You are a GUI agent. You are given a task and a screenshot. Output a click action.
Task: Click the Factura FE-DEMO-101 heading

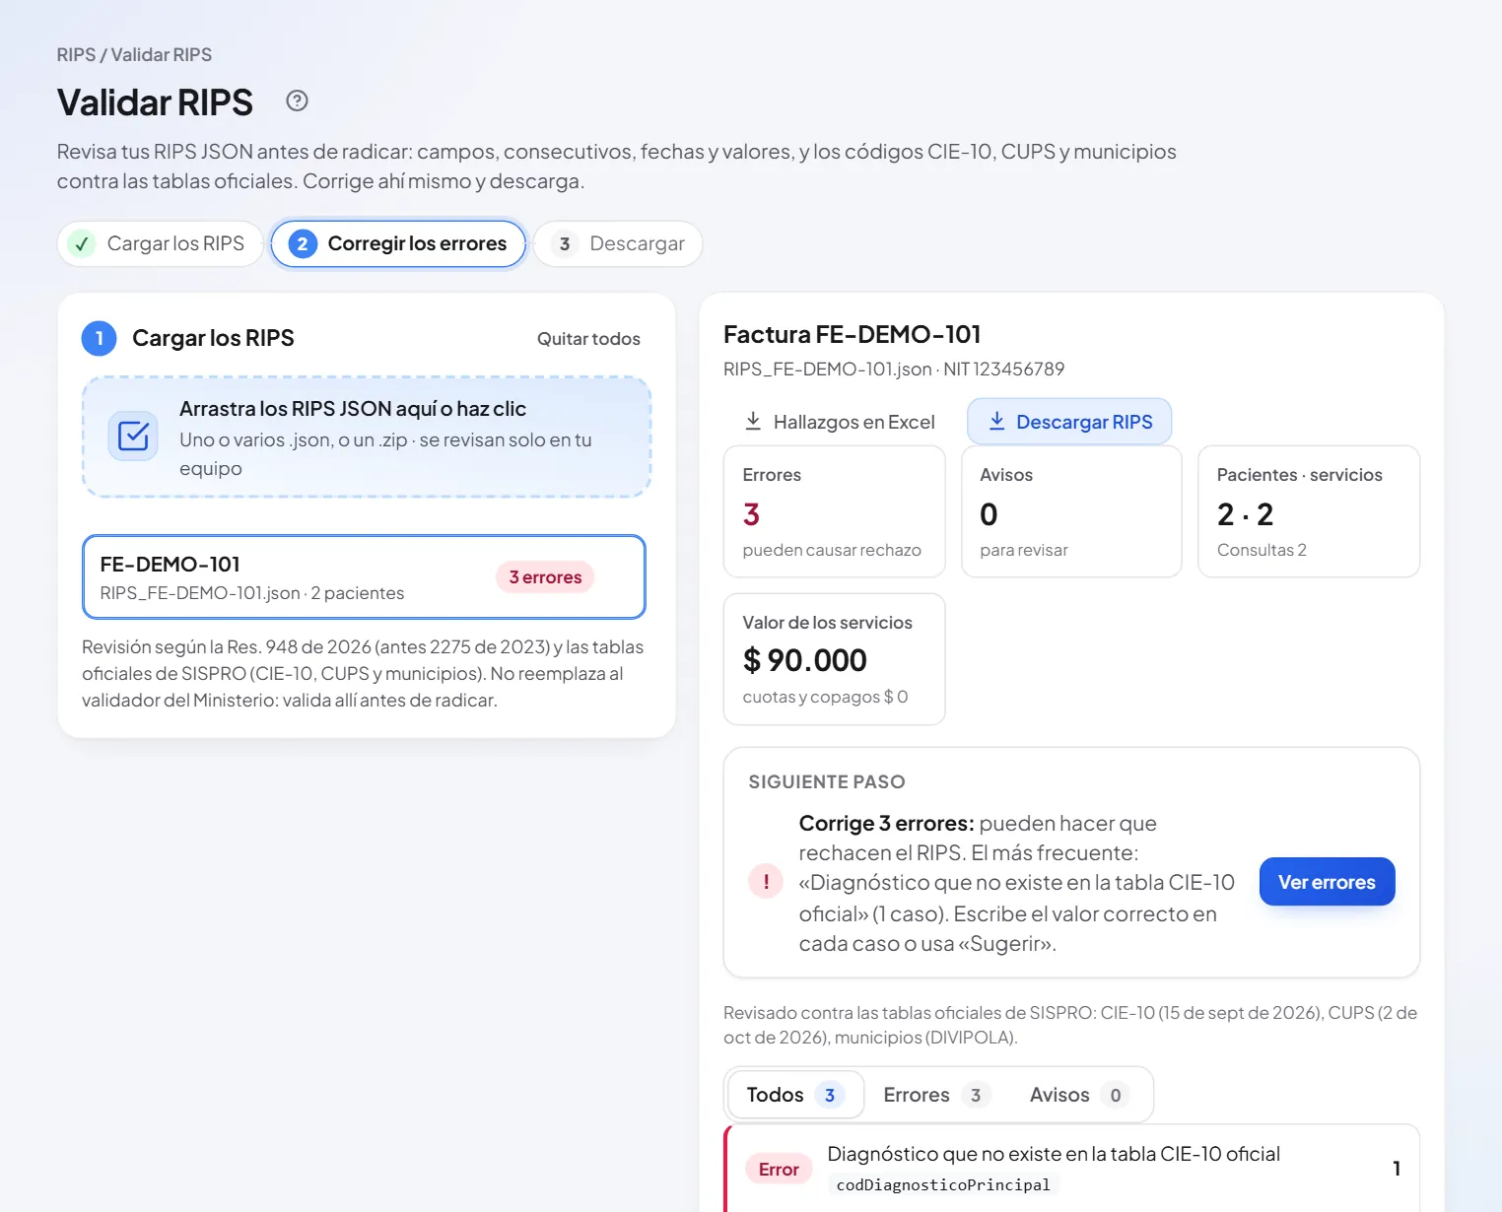(x=852, y=335)
